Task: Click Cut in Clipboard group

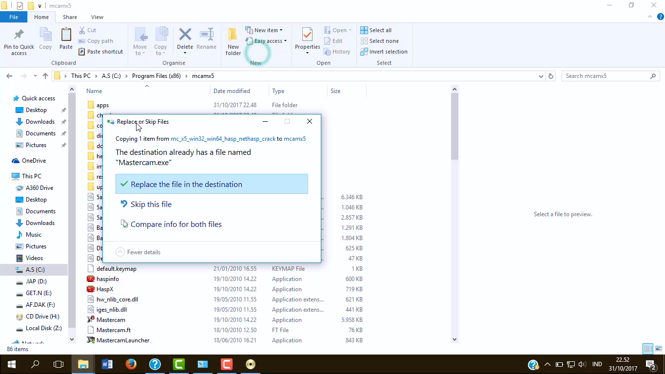Action: pyautogui.click(x=87, y=30)
